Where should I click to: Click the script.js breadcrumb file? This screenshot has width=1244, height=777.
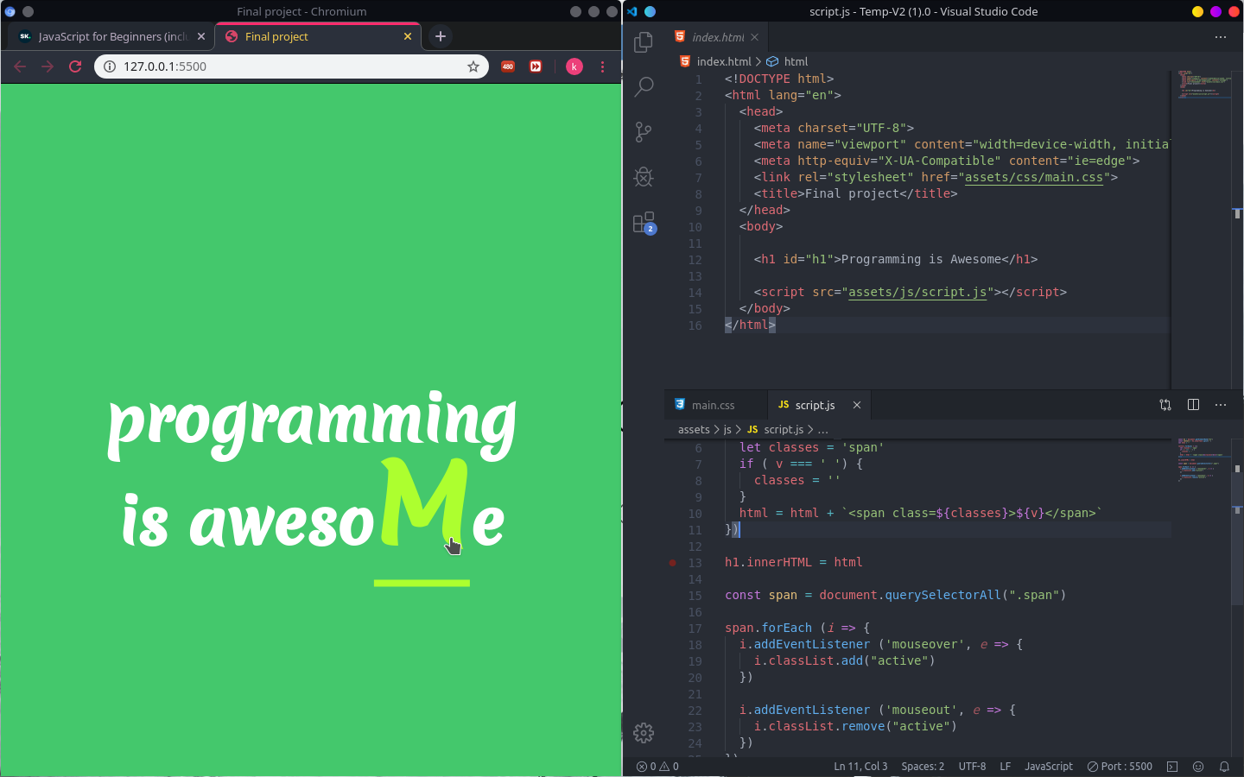[x=775, y=429]
